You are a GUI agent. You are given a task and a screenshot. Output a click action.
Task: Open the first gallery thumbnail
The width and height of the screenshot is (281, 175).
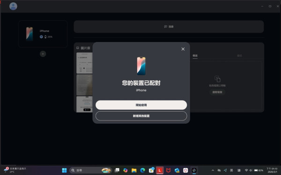[84, 63]
